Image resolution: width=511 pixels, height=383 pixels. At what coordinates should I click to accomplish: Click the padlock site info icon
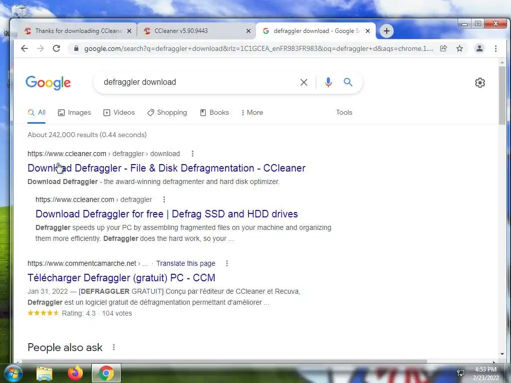coord(76,48)
